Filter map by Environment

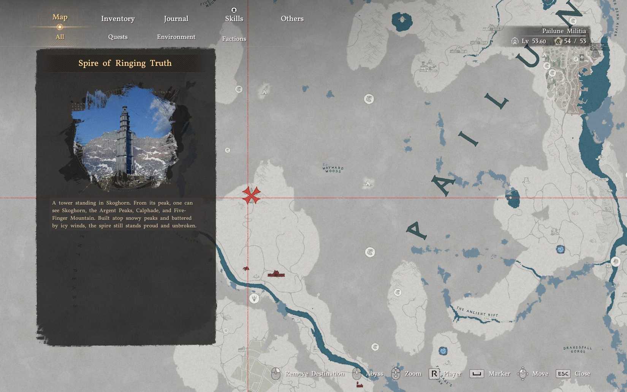point(176,37)
